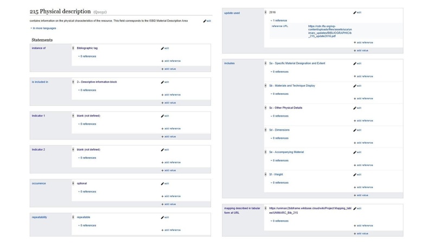The height and width of the screenshot is (244, 434).
Task: Edit the Indicator 2 blank value
Action: coord(165,150)
